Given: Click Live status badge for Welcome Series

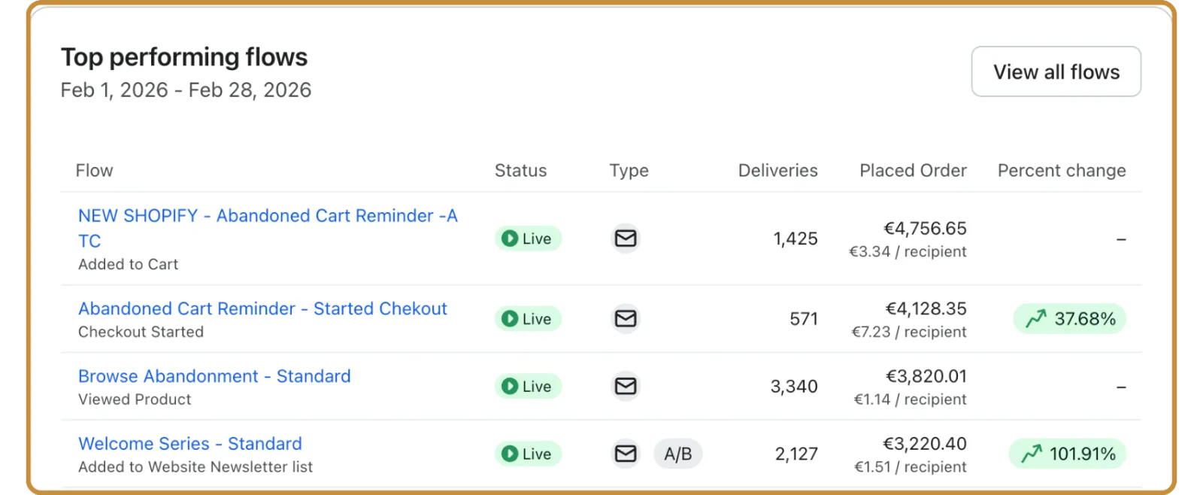Looking at the screenshot, I should click(528, 454).
